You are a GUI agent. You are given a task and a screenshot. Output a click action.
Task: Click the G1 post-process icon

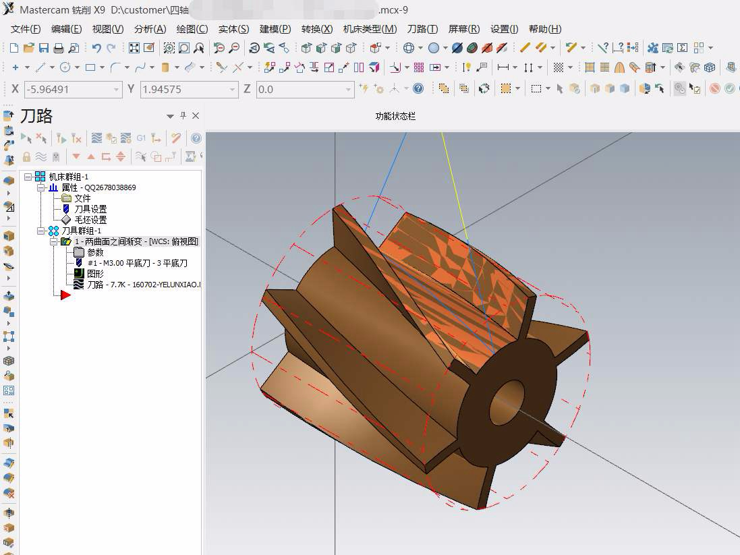(x=141, y=138)
